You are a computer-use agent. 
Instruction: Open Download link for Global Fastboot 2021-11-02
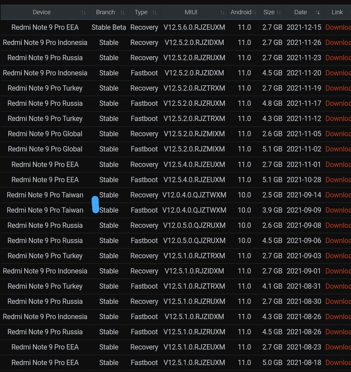click(x=338, y=149)
